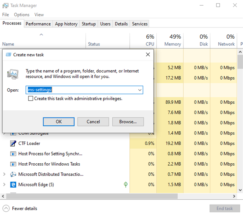Expand the Microsoft Distributed Transaction process group
This screenshot has height=217, width=243.
point(4,174)
